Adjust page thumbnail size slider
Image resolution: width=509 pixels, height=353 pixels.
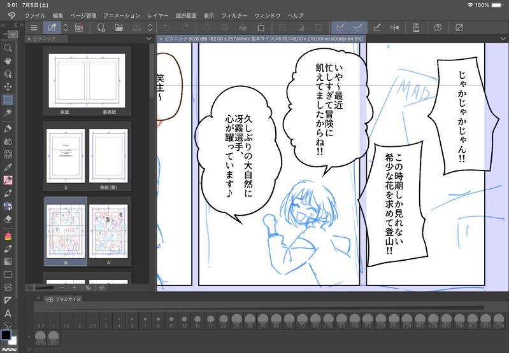coord(41,287)
